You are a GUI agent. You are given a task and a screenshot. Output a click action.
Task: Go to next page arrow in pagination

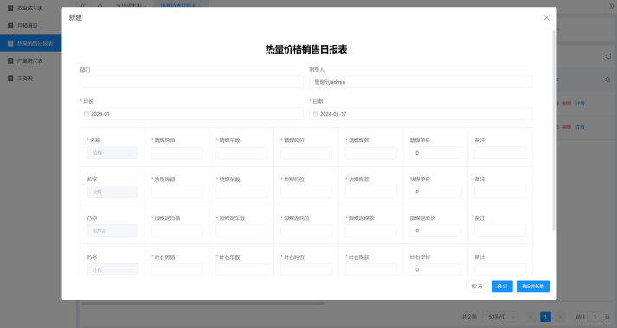point(560,317)
